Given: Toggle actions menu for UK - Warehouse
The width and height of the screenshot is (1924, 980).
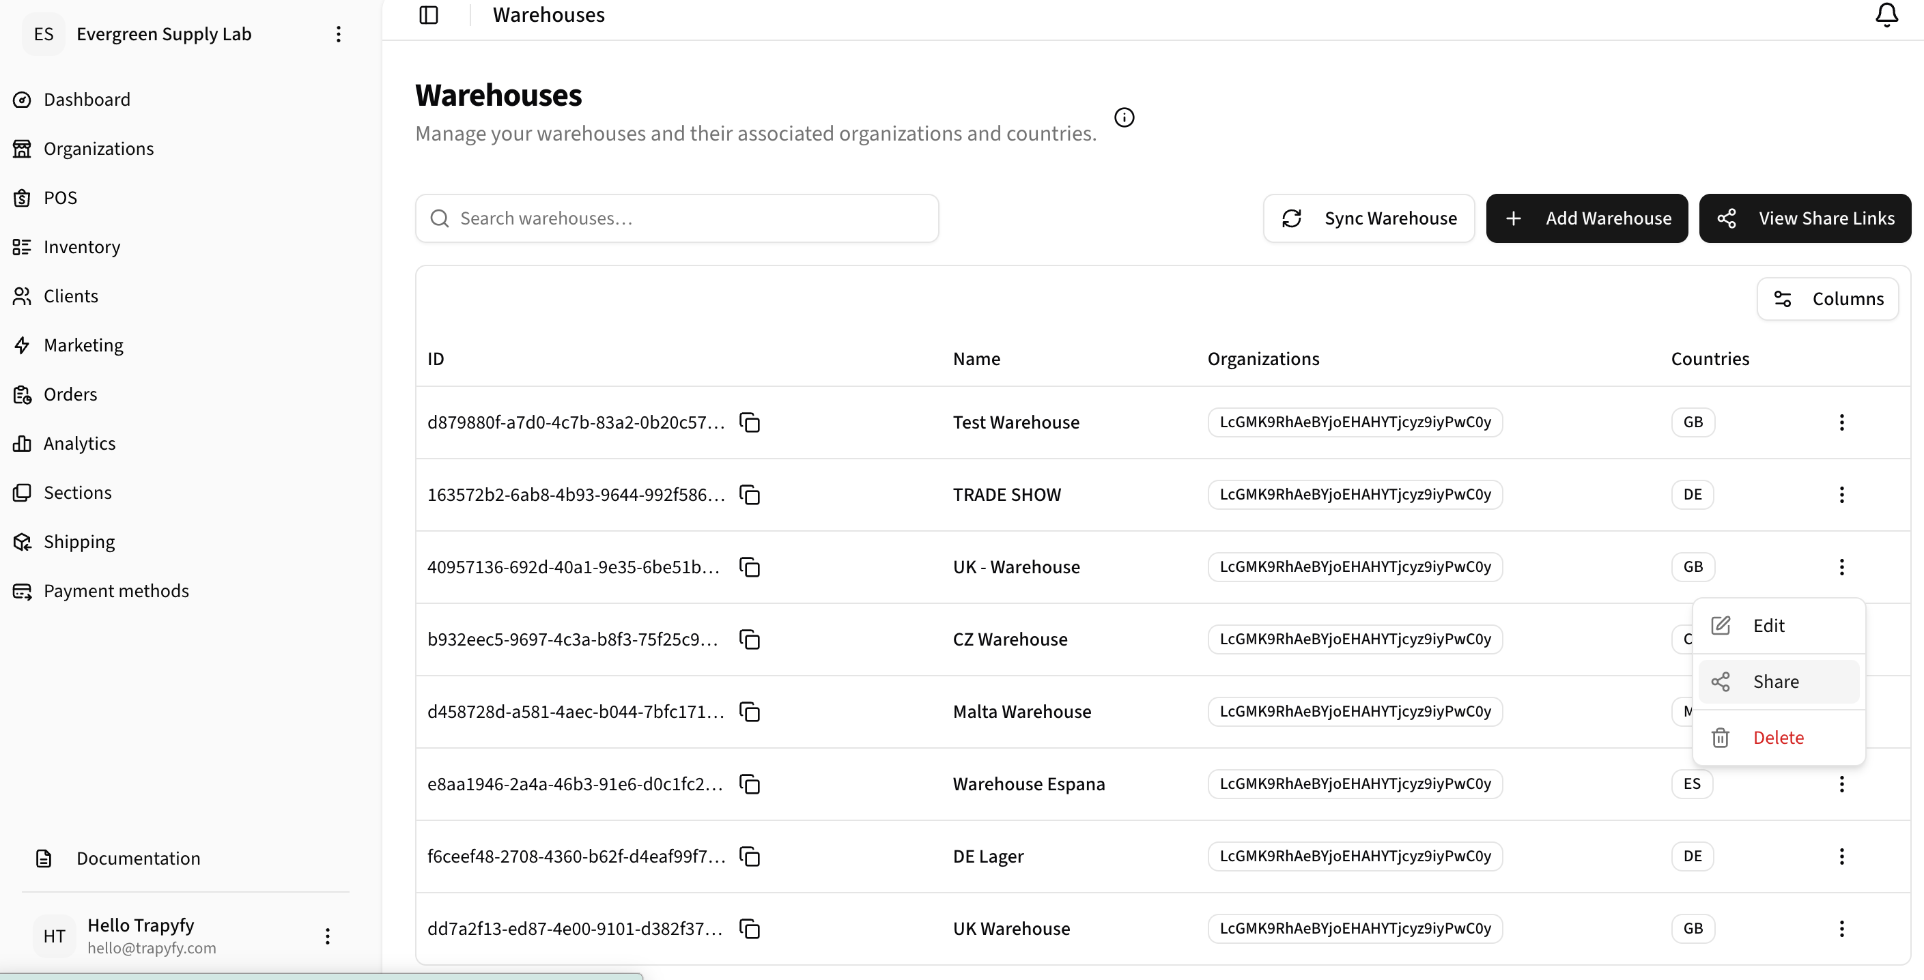Looking at the screenshot, I should (1841, 567).
